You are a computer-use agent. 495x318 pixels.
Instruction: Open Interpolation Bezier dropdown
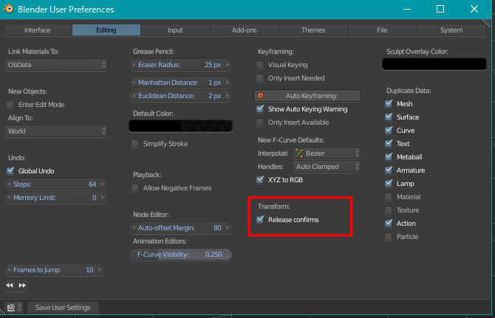(x=327, y=153)
